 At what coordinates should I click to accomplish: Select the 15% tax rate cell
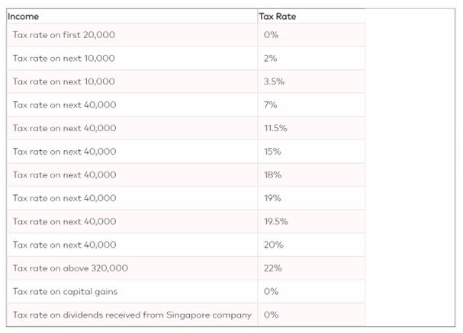coord(272,152)
